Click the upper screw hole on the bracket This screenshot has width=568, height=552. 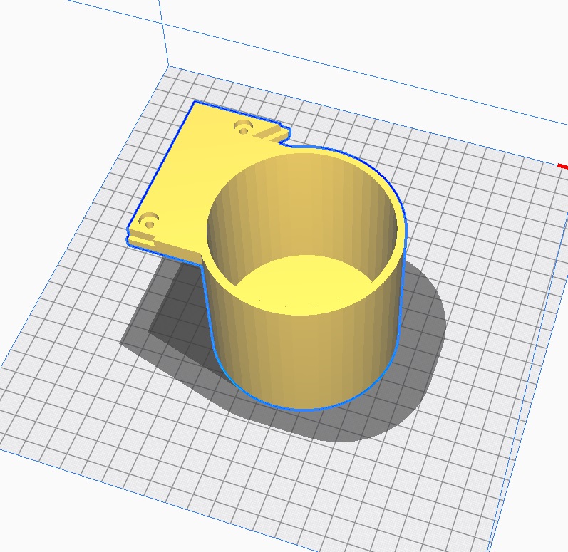[244, 127]
